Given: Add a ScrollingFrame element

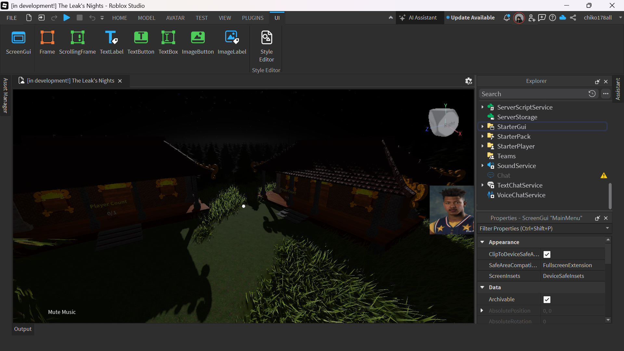Looking at the screenshot, I should pos(77,42).
